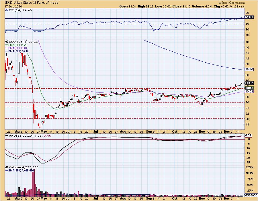Screen dimensions: 258x201
Task: Click the -15 PMO axis label
Action: click(248, 153)
